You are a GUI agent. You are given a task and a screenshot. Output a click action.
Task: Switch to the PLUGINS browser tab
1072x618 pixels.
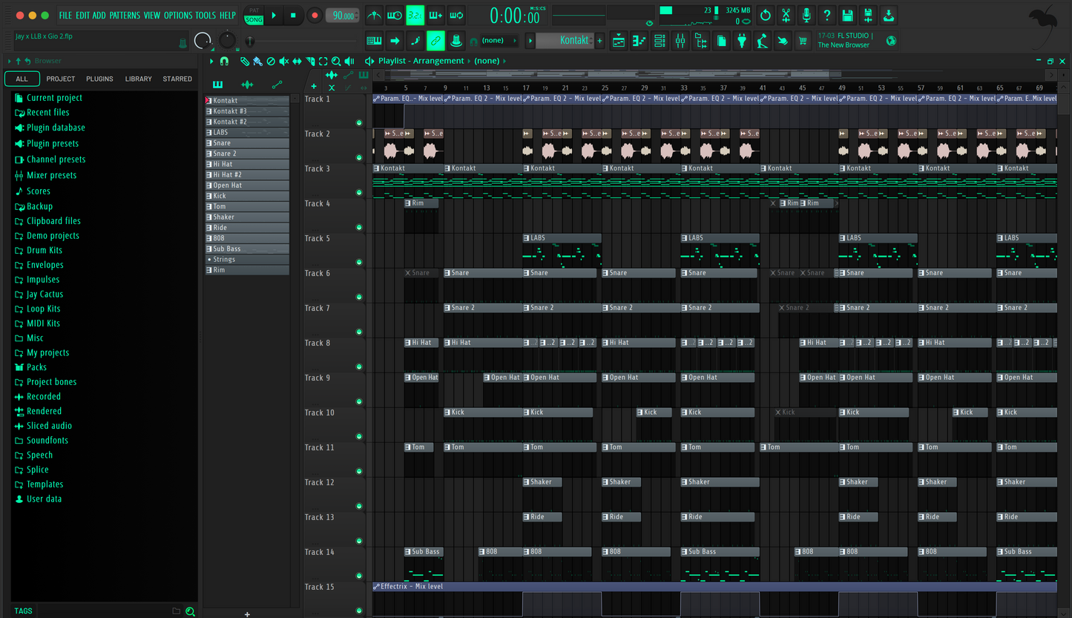[99, 79]
